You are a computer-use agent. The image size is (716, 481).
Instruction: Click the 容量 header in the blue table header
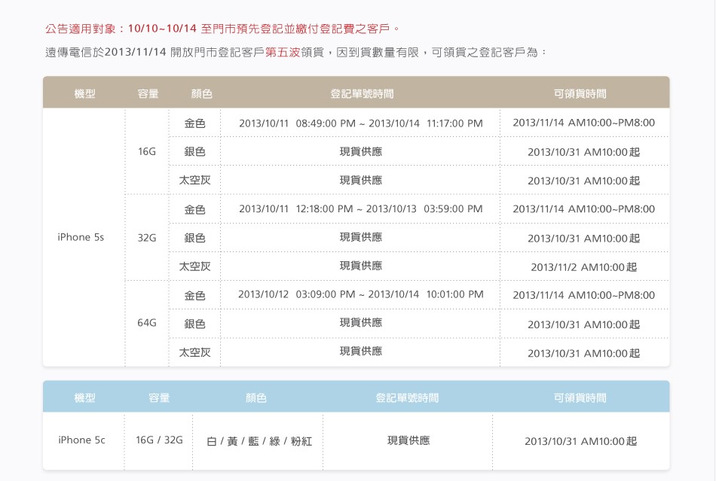[159, 397]
